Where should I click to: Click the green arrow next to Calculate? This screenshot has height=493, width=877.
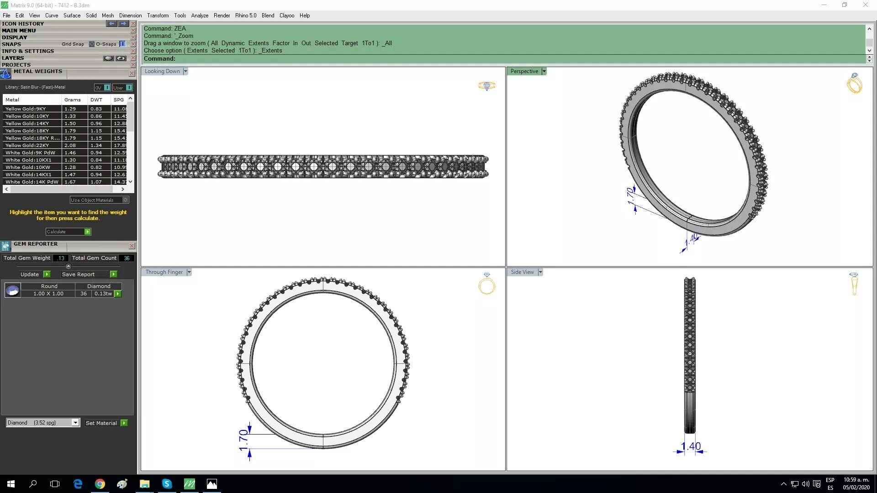[x=87, y=232]
